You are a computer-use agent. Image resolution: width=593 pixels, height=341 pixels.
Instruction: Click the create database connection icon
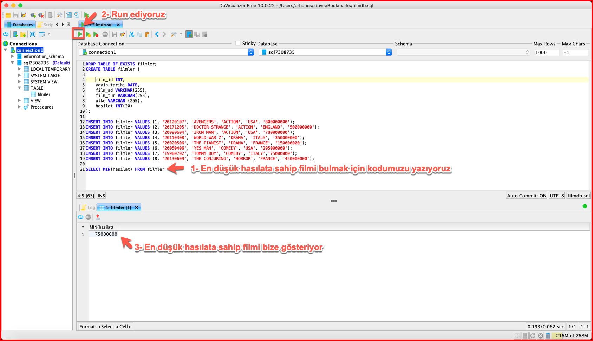coord(15,34)
